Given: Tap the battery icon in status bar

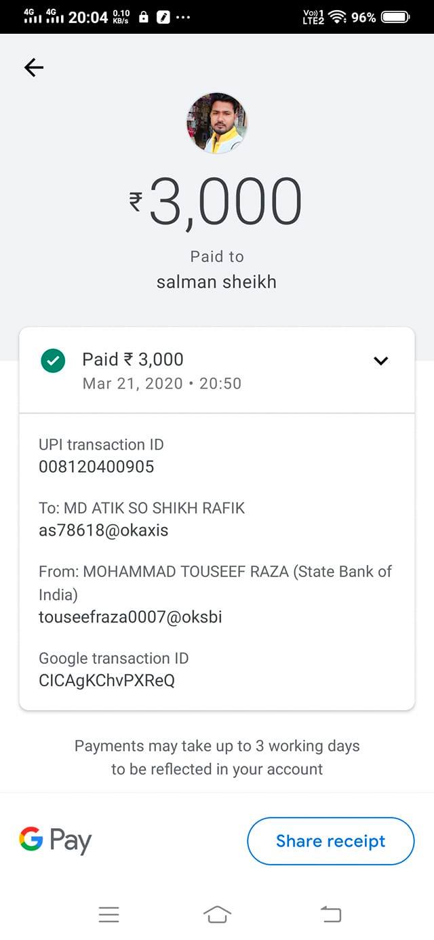Looking at the screenshot, I should (x=395, y=17).
